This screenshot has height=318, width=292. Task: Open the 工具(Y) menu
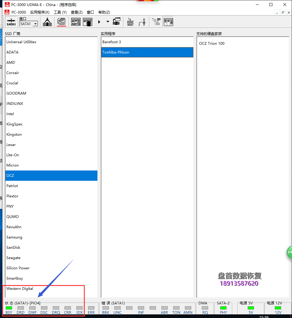(x=60, y=12)
